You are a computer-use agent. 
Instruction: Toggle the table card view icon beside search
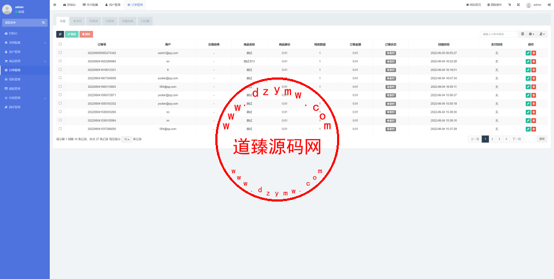point(523,34)
